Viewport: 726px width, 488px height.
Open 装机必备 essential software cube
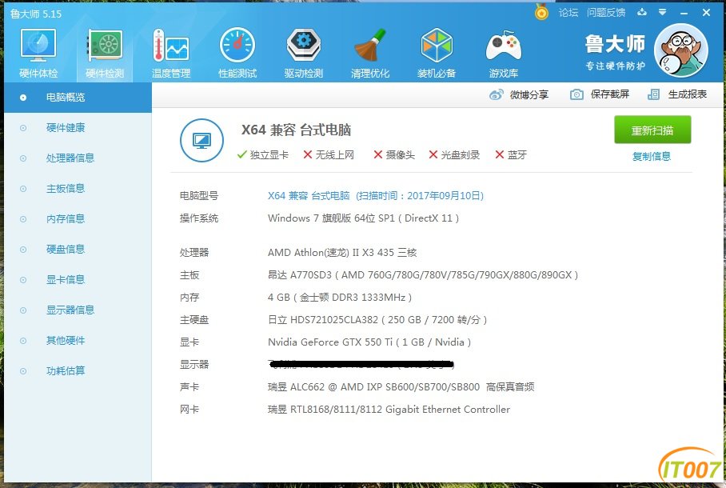(x=436, y=53)
